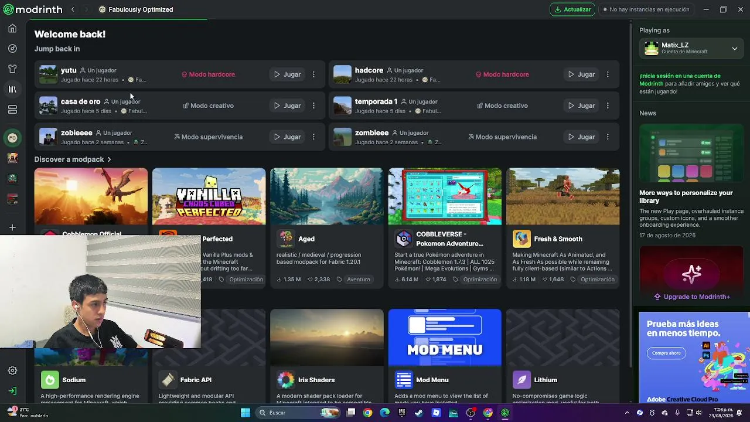750x422 pixels.
Task: Open more options for casa de oro
Action: point(313,105)
